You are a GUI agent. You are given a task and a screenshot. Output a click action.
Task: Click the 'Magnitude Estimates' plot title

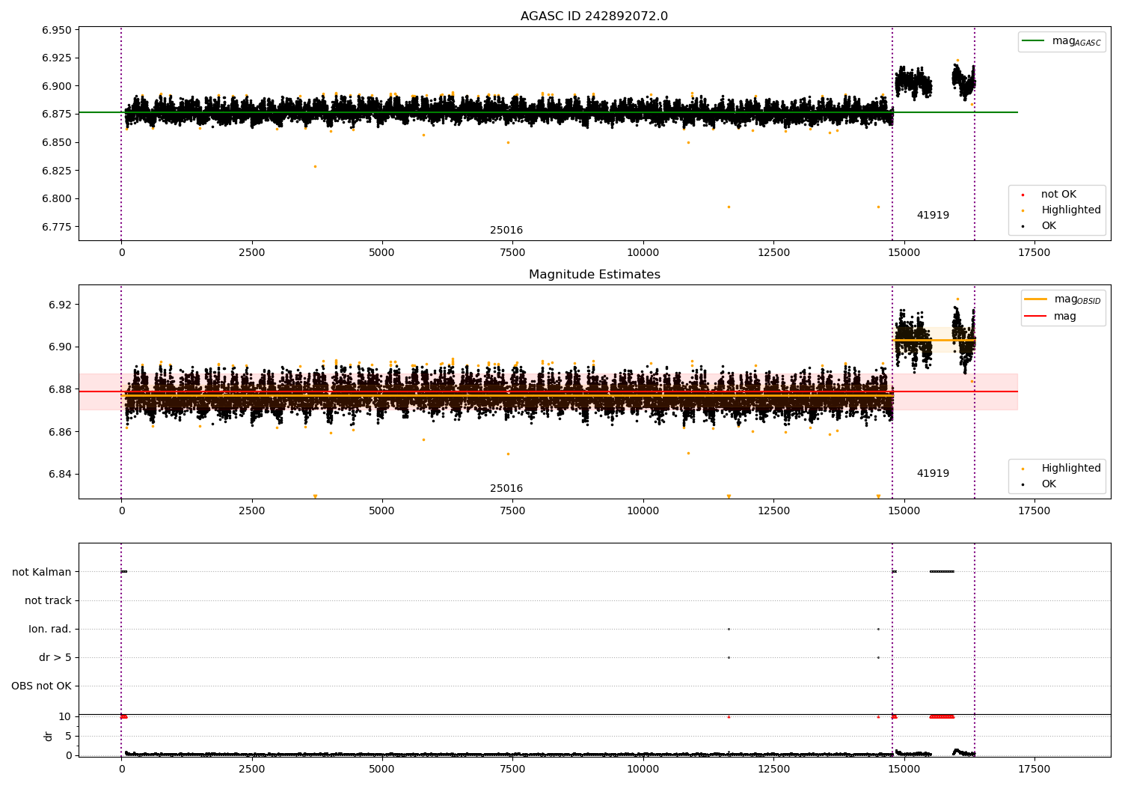point(594,275)
